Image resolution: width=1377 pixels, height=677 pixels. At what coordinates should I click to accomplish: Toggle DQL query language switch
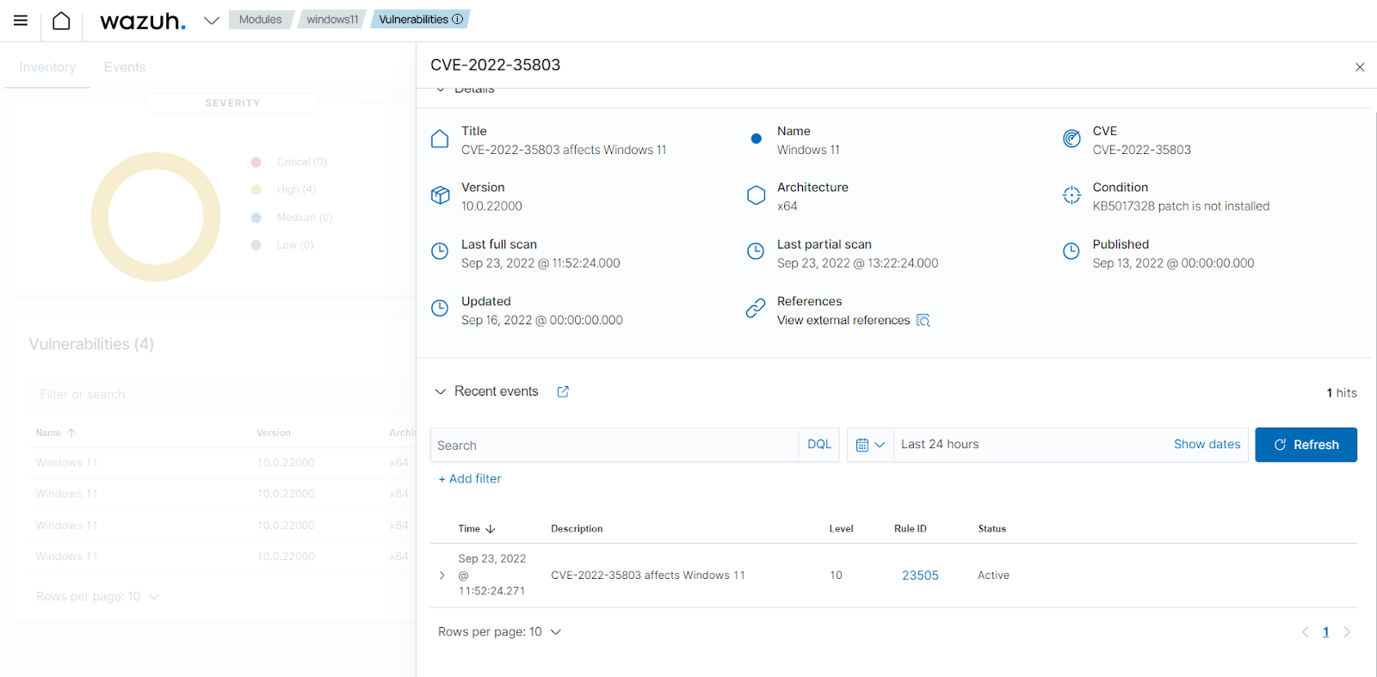click(x=819, y=445)
